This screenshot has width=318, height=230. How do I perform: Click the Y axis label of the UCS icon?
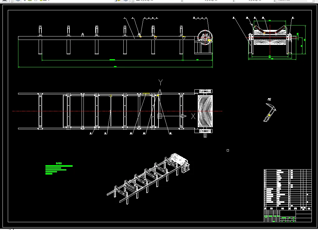pyautogui.click(x=160, y=82)
